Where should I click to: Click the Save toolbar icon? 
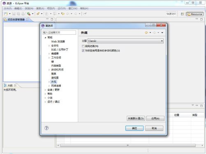point(14,14)
